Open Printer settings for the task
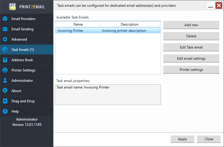Viewport: 224px width, 147px height. [191, 70]
